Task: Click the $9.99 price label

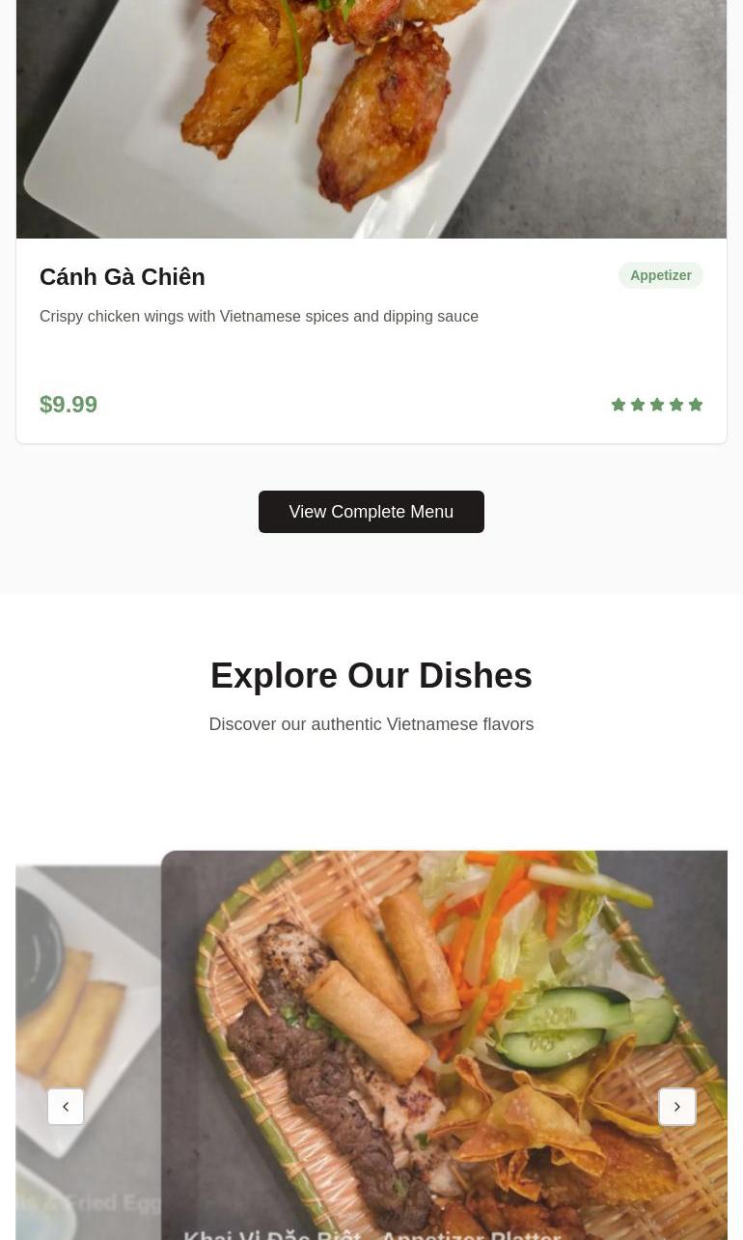Action: 69,405
